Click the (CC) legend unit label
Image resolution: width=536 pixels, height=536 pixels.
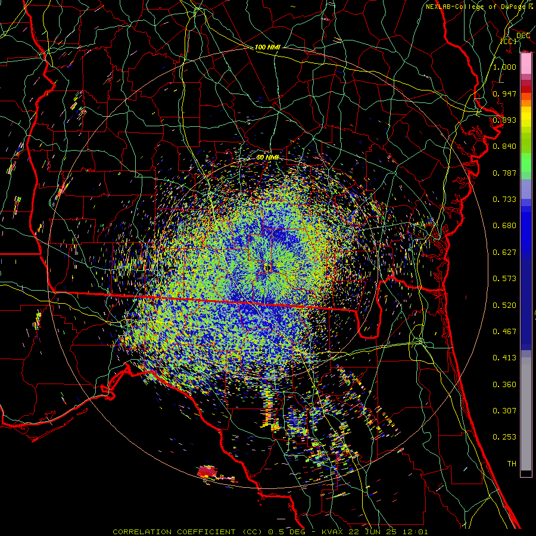tap(509, 41)
